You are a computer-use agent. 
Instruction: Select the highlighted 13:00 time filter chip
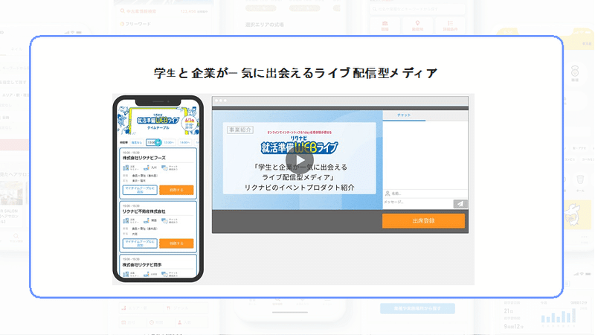[x=153, y=142]
